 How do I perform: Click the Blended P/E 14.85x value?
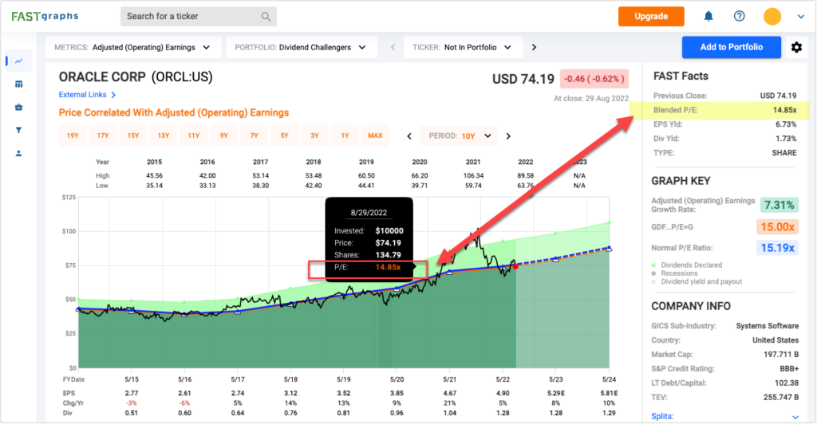coord(785,110)
